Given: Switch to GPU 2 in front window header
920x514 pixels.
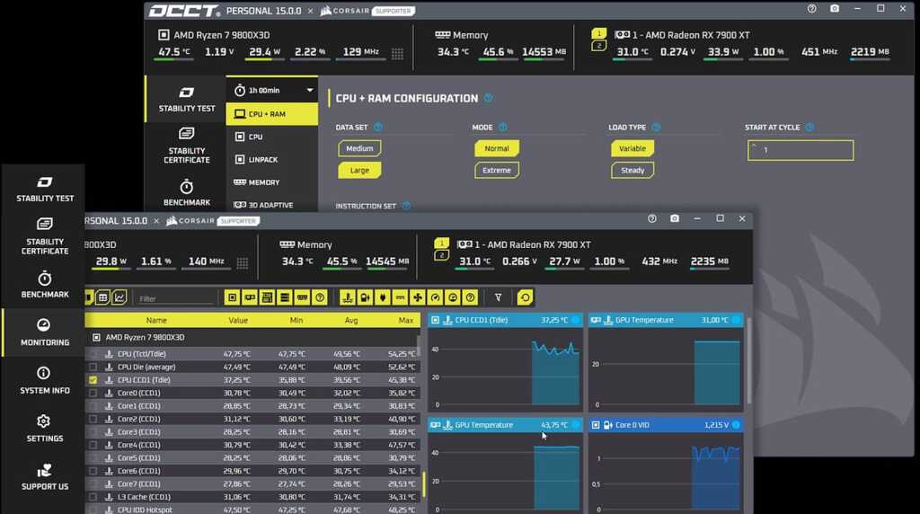Looking at the screenshot, I should (441, 255).
